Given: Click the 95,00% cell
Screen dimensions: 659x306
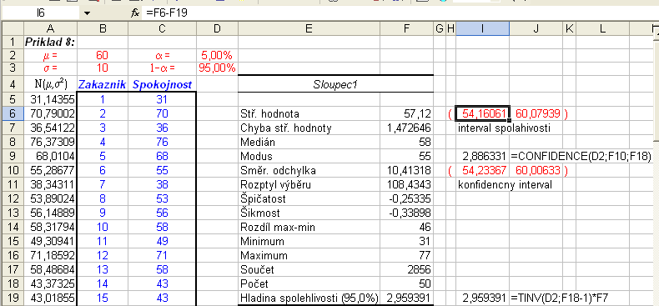Looking at the screenshot, I should point(217,68).
